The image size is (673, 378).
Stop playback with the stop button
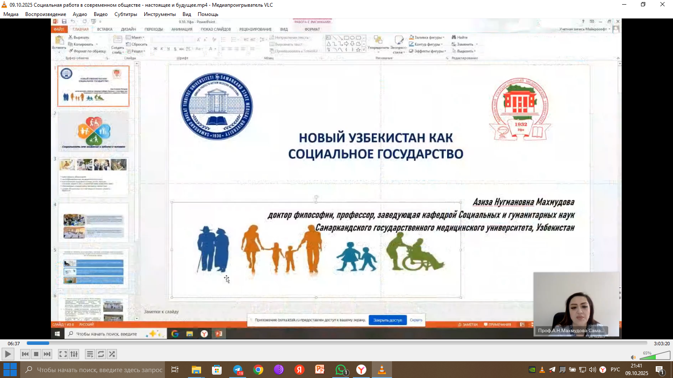click(x=36, y=354)
